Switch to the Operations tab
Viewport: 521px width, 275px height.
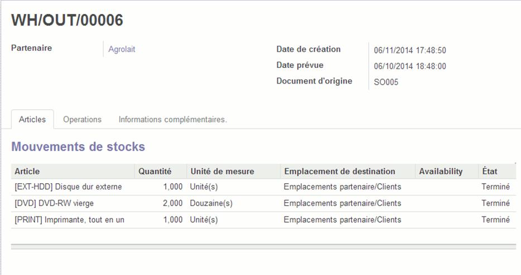pos(82,120)
